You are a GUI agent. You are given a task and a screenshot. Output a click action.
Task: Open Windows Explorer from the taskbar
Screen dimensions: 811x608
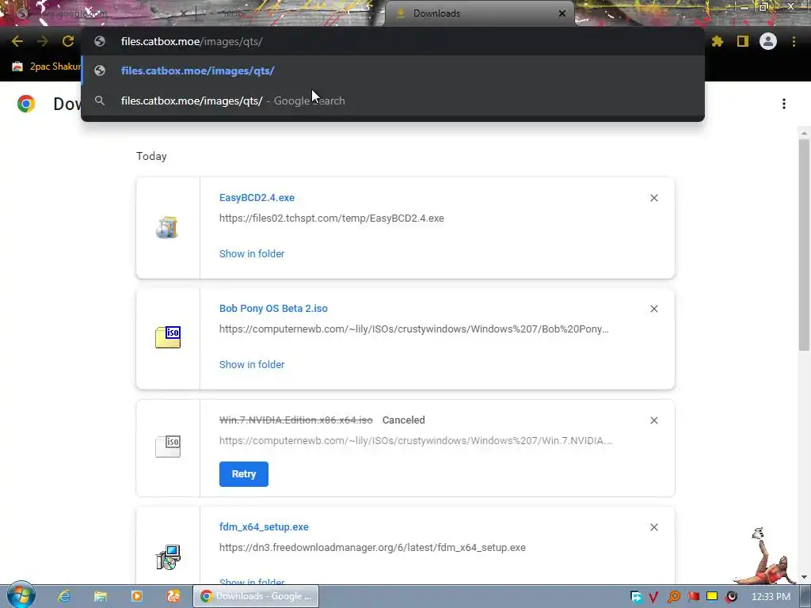coord(101,596)
